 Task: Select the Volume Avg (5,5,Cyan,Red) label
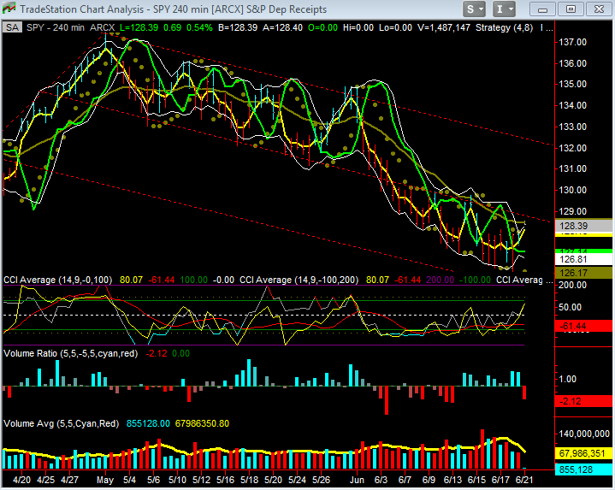pyautogui.click(x=61, y=424)
